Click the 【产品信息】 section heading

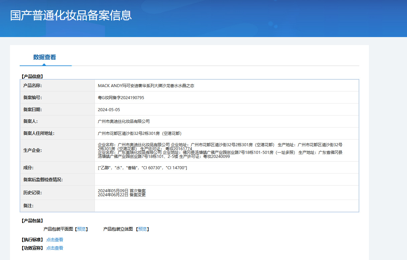click(32, 76)
